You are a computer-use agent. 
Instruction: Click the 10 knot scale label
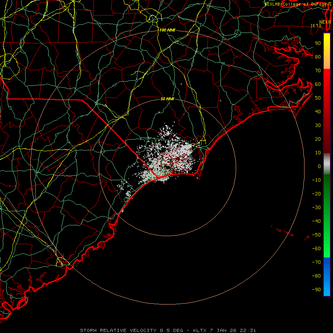(x=318, y=153)
